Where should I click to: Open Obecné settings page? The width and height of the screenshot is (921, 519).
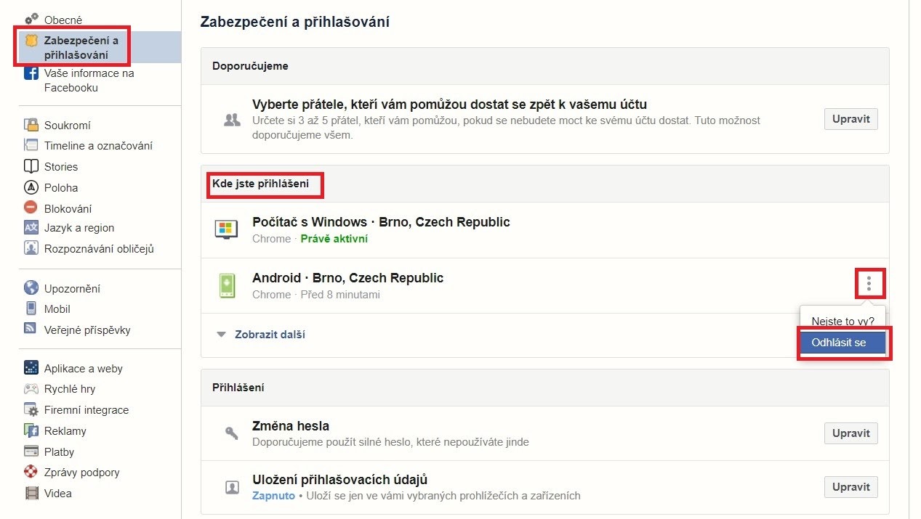pyautogui.click(x=63, y=20)
